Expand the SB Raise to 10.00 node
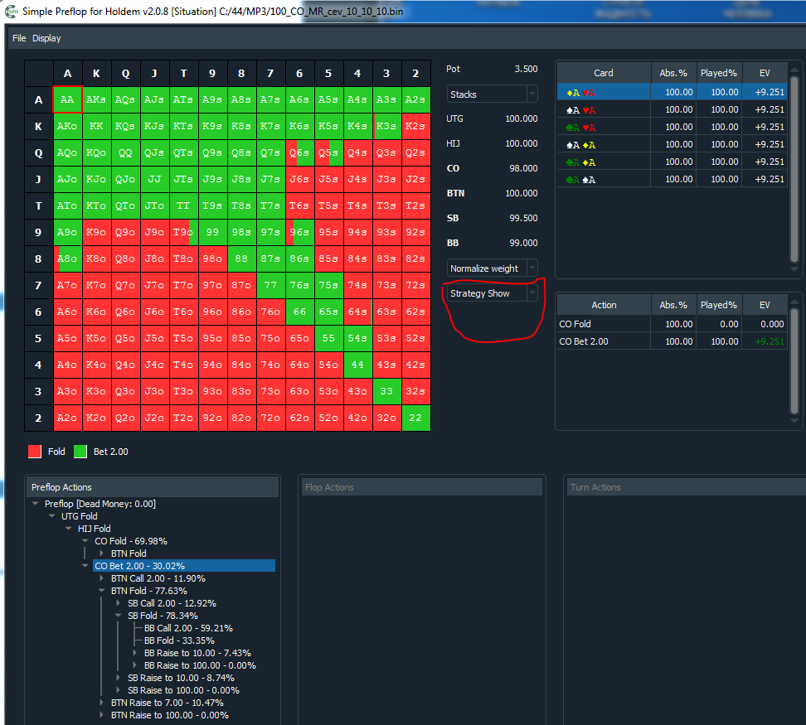This screenshot has height=725, width=806. tap(119, 678)
